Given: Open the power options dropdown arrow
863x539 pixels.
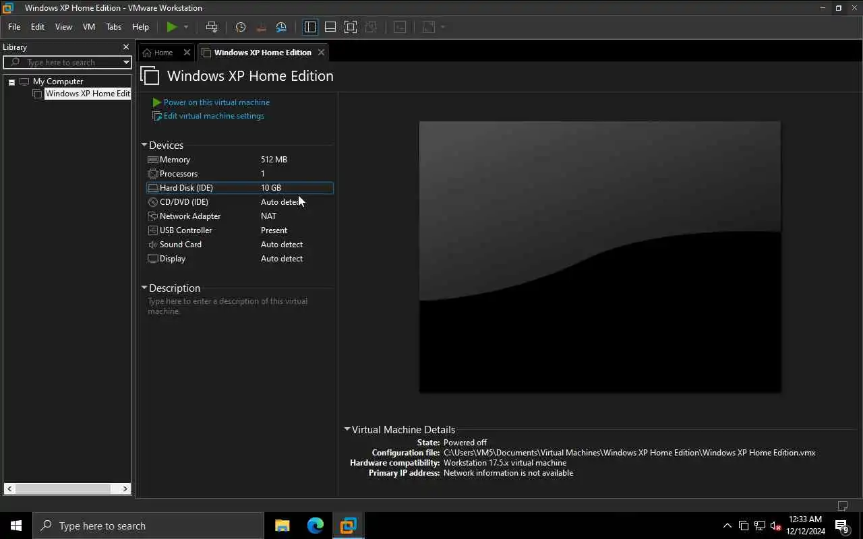Looking at the screenshot, I should point(186,27).
